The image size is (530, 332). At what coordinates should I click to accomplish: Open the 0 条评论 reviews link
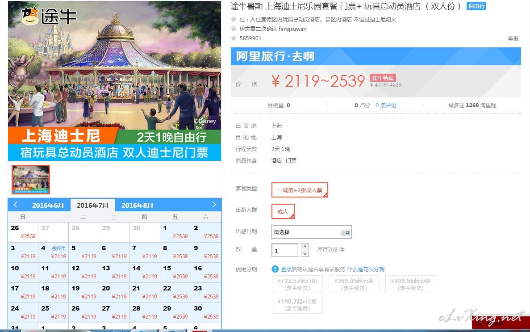386,105
